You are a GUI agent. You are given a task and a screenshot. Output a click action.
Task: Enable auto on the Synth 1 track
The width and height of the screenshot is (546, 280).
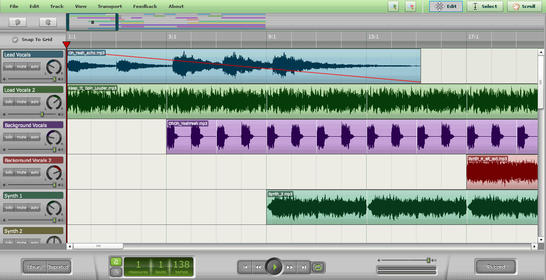tap(34, 208)
